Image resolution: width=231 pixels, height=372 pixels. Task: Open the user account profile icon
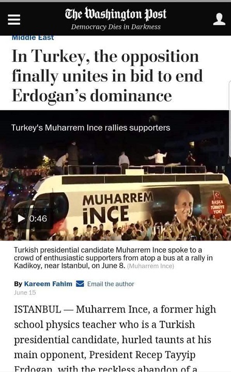(219, 19)
